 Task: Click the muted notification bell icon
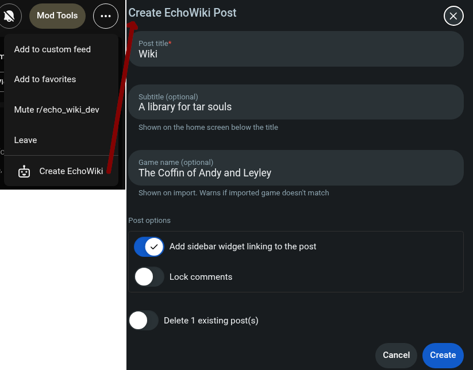9,16
